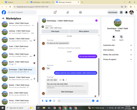137x110 pixels.
Task: Reload the page in the browser
Action: pyautogui.click(x=10, y=7)
